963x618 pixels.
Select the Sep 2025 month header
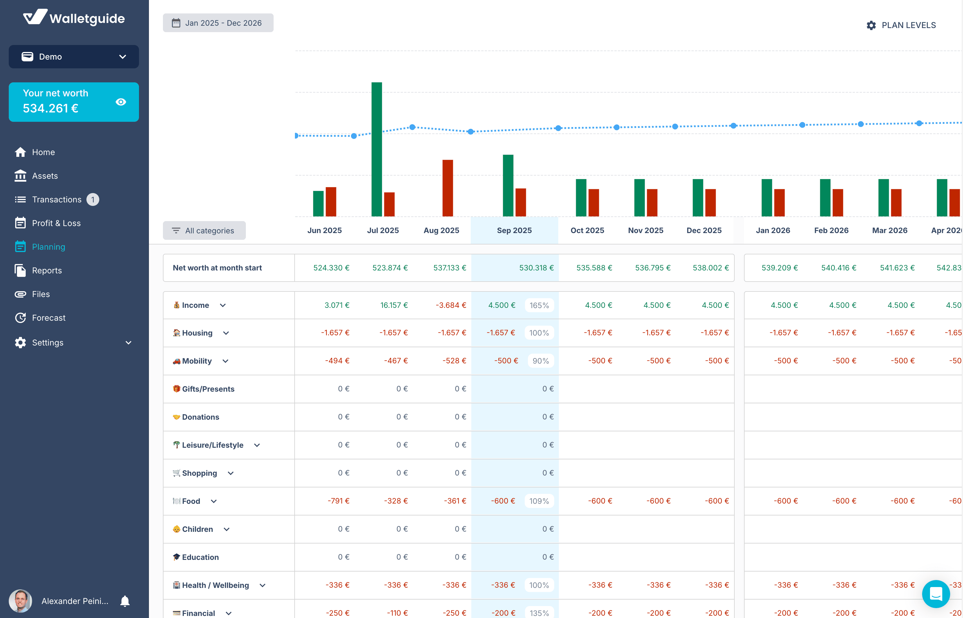[514, 230]
